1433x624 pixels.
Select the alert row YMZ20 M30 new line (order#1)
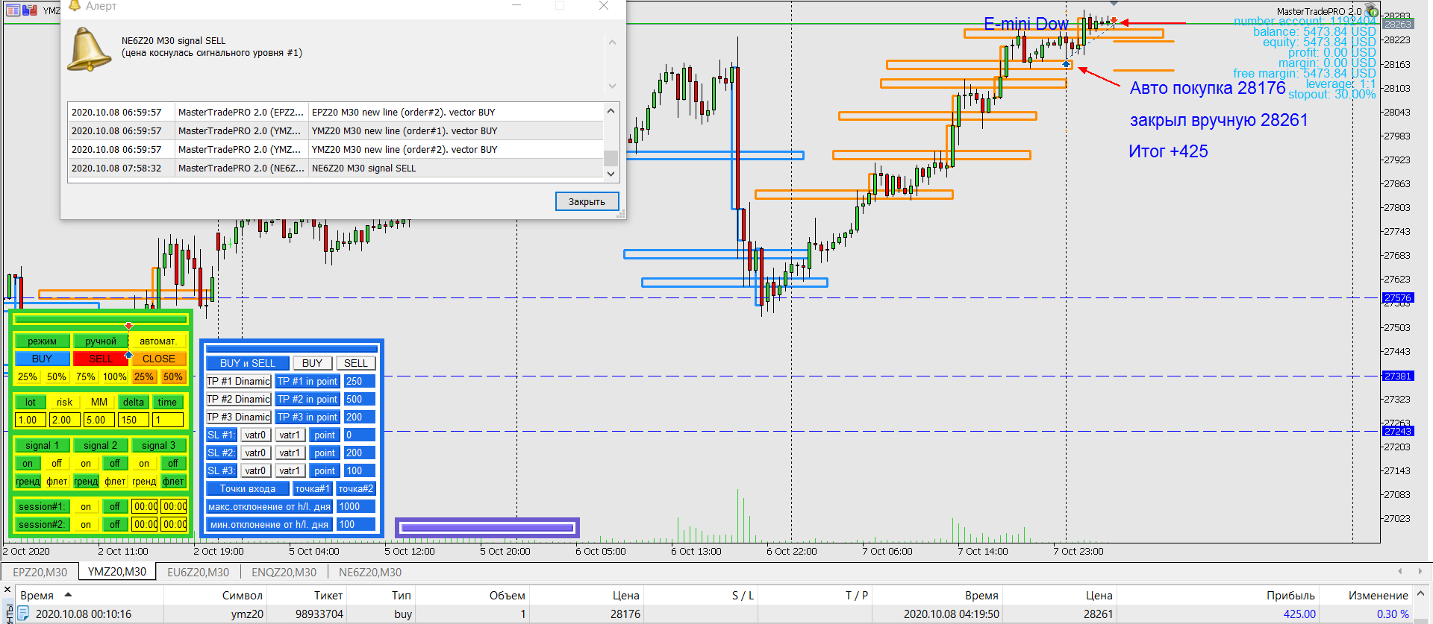click(335, 130)
